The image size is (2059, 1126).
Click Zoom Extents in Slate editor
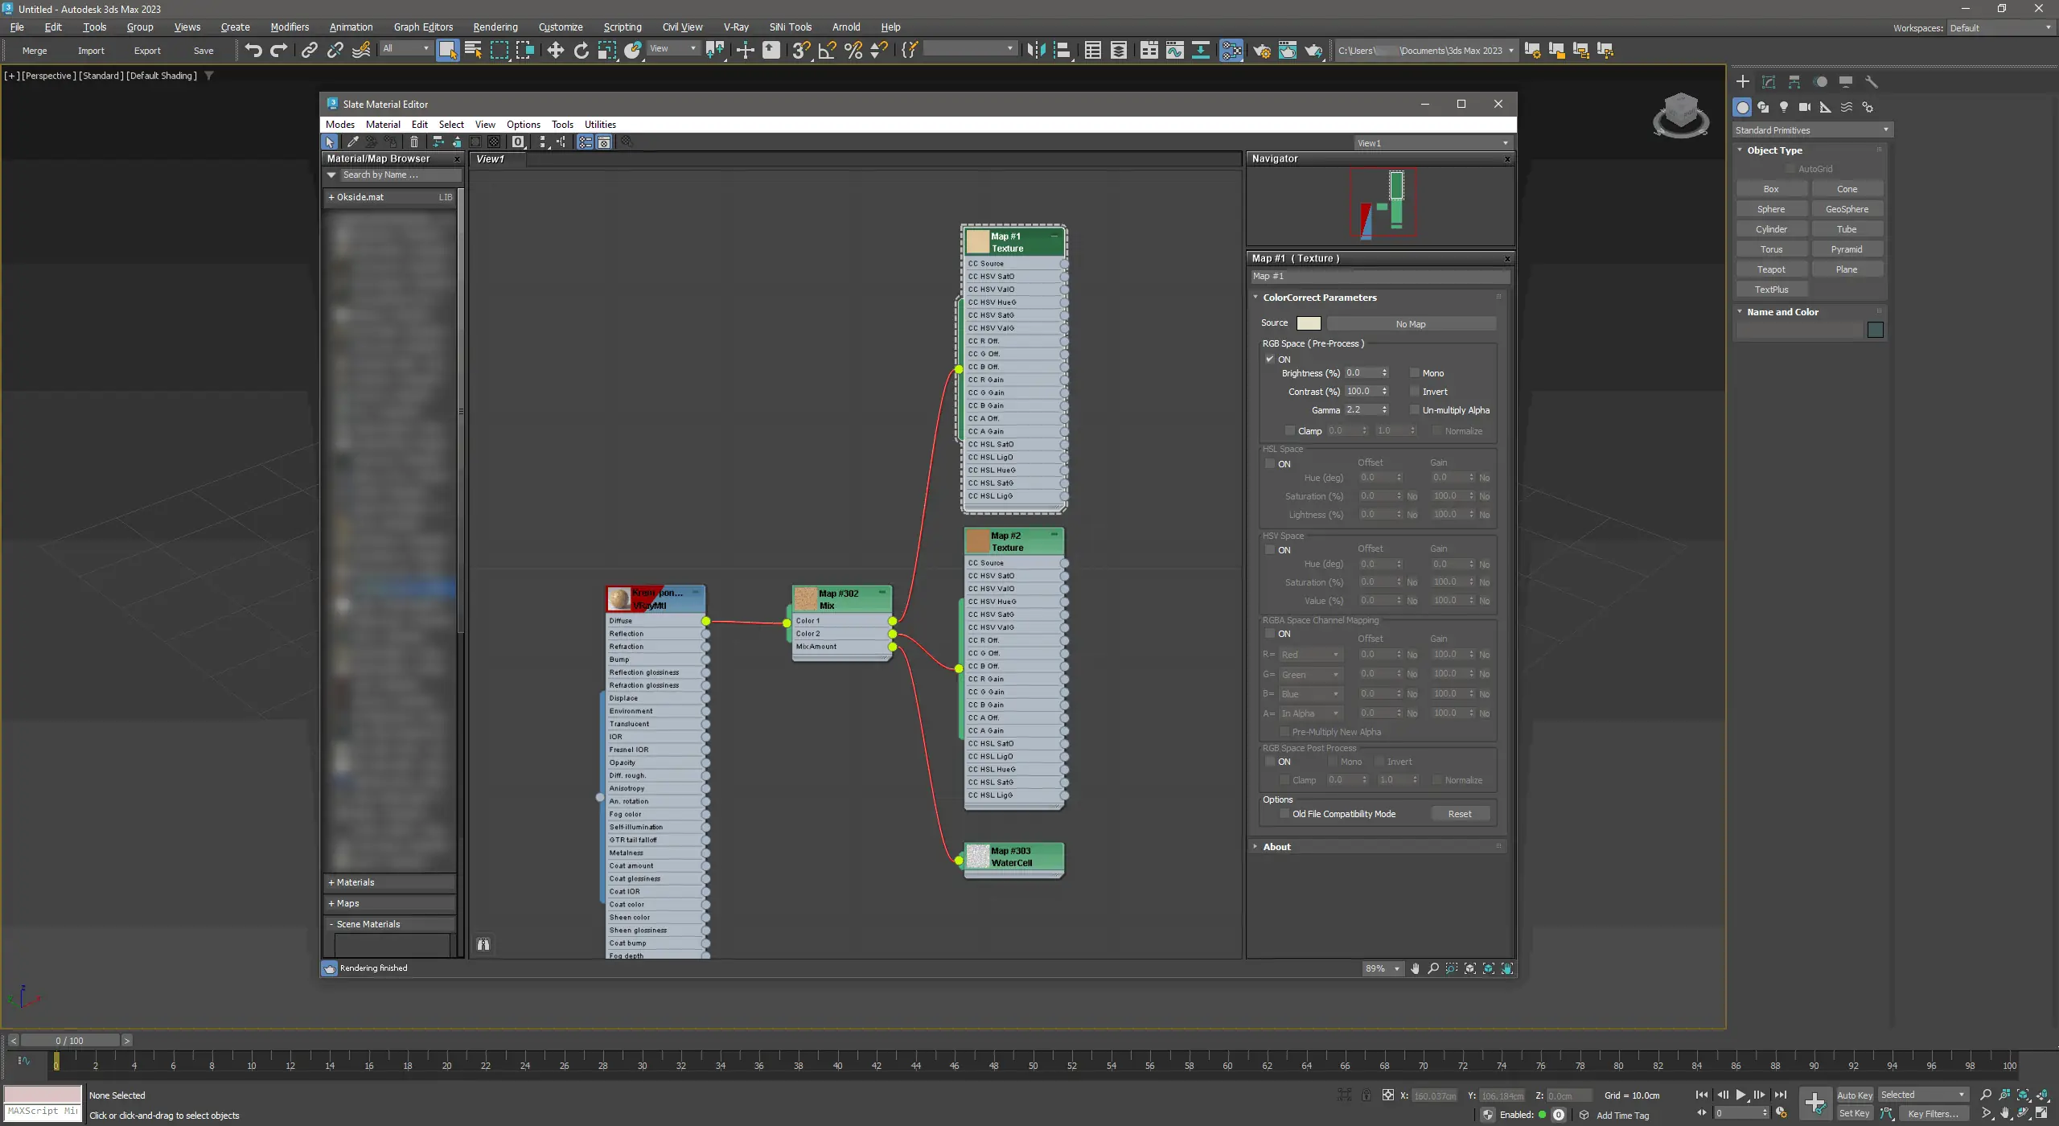(x=1470, y=968)
